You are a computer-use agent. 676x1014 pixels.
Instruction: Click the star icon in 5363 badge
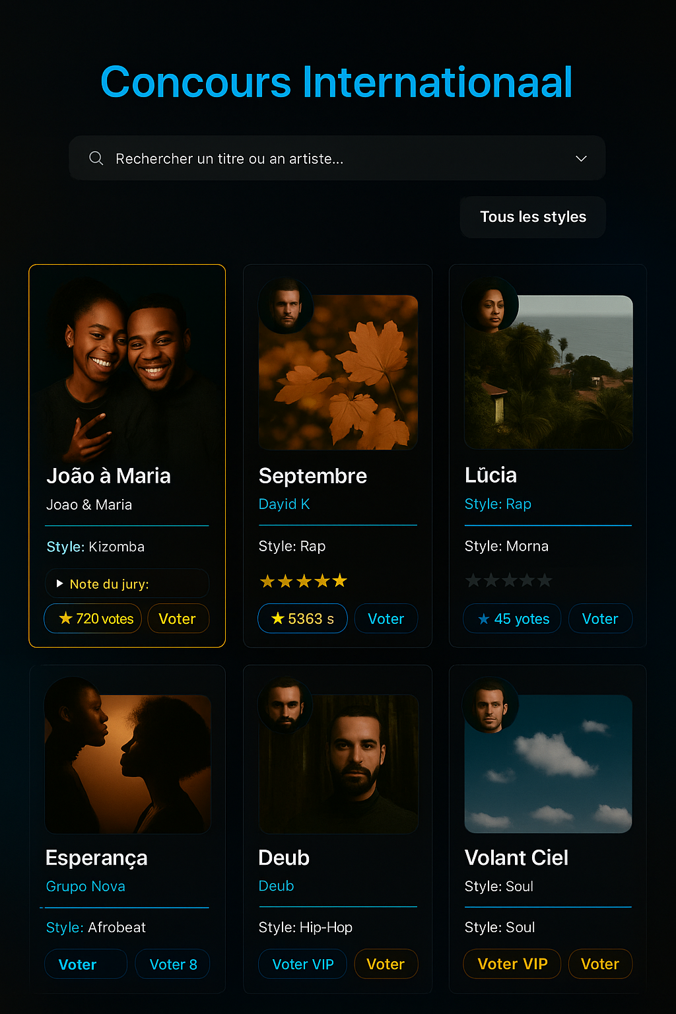tap(278, 618)
